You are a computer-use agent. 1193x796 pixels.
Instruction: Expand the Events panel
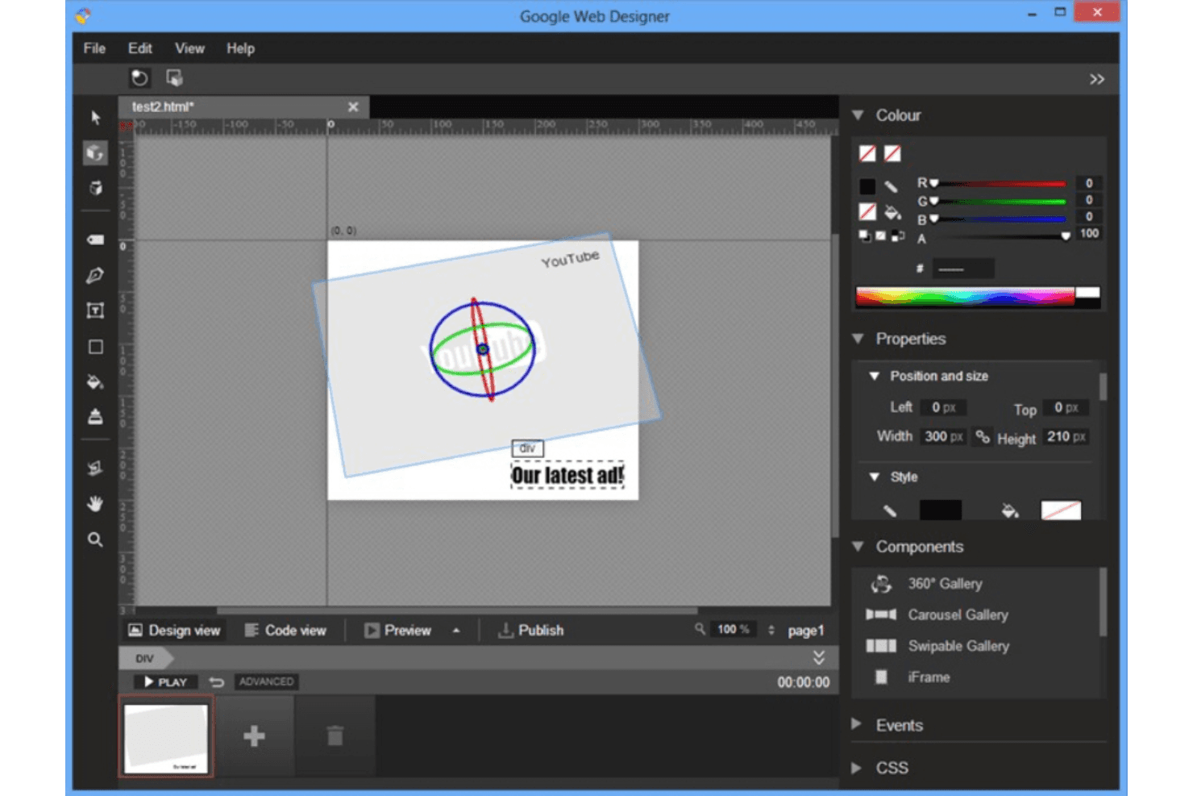[856, 724]
